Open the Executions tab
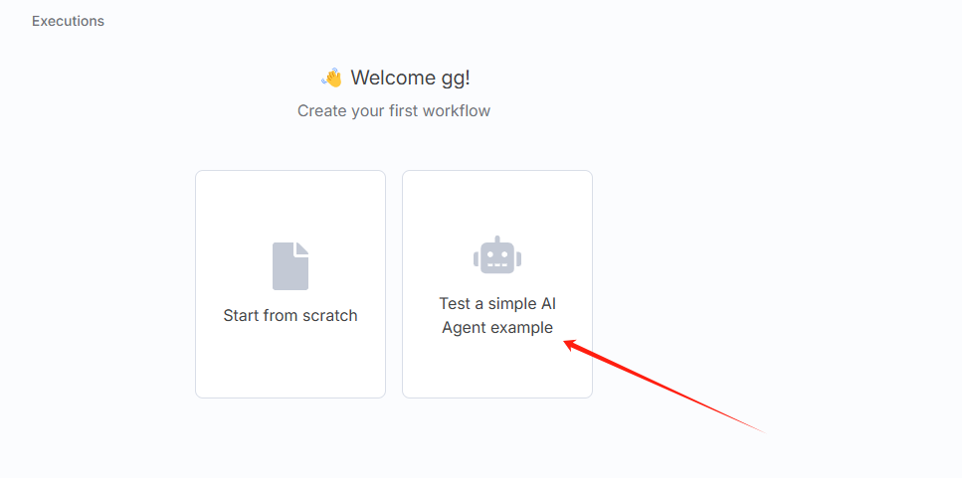 pyautogui.click(x=68, y=21)
